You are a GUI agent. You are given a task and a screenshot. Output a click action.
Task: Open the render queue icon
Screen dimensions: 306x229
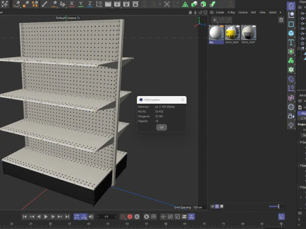135,4
